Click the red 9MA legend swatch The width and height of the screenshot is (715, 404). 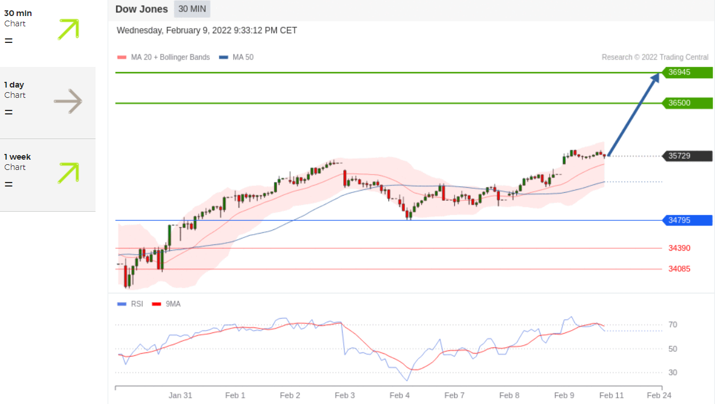[156, 304]
